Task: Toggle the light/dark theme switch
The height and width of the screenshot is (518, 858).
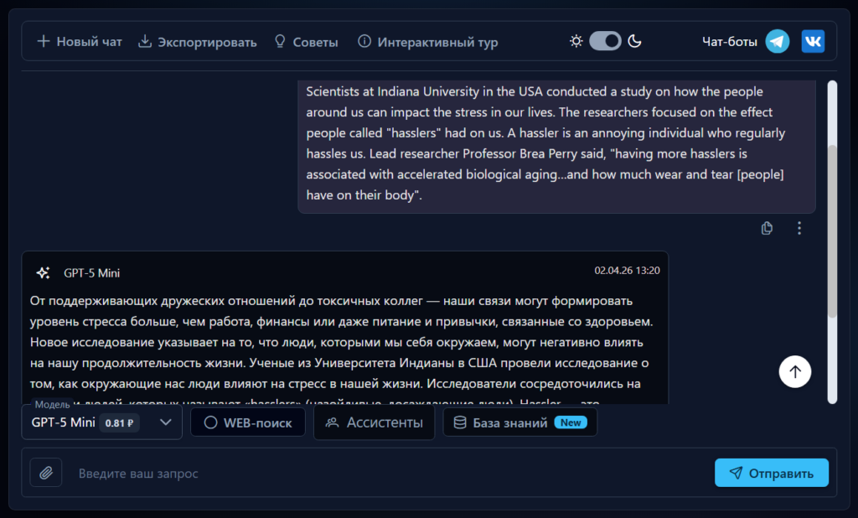Action: point(605,41)
